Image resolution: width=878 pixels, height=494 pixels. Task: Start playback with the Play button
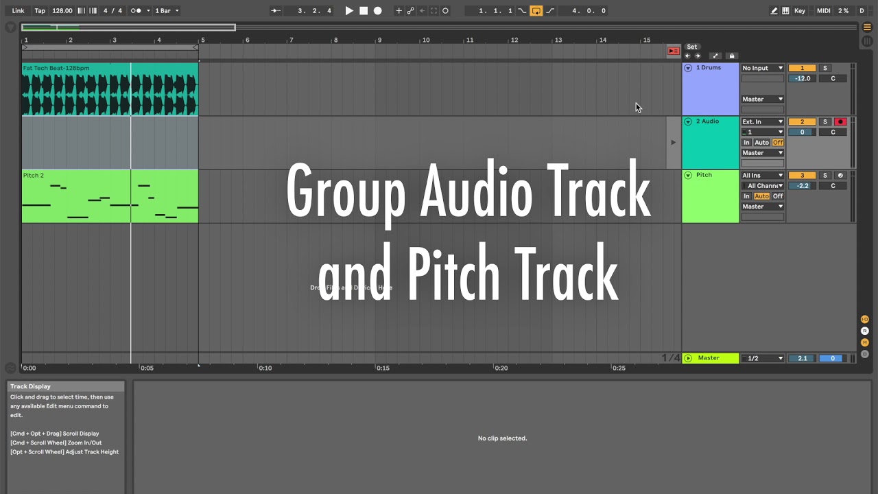(349, 10)
